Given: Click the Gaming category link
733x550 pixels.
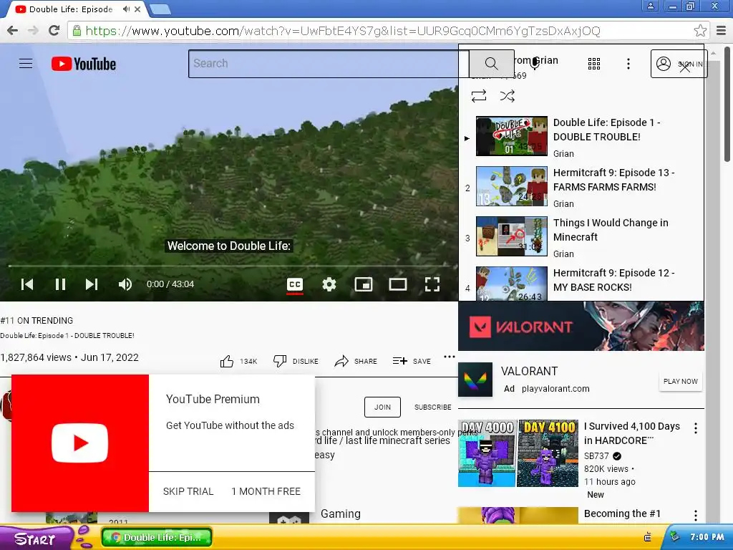Looking at the screenshot, I should click(x=340, y=513).
